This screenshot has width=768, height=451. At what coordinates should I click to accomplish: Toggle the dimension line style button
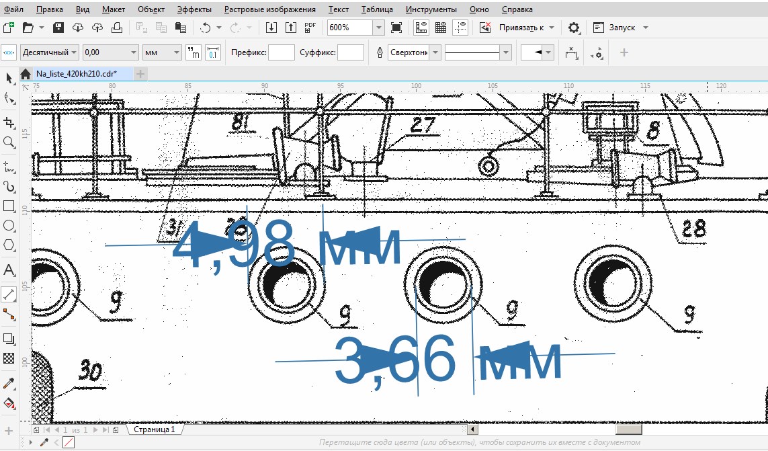point(8,52)
